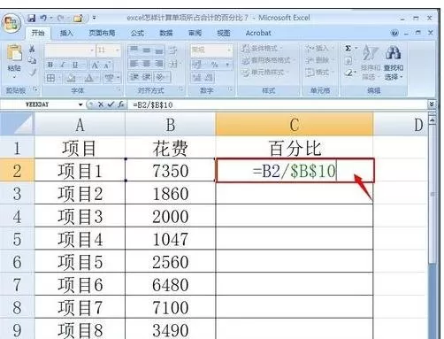Toggle Bold formatting
The image size is (444, 339).
(x=50, y=65)
